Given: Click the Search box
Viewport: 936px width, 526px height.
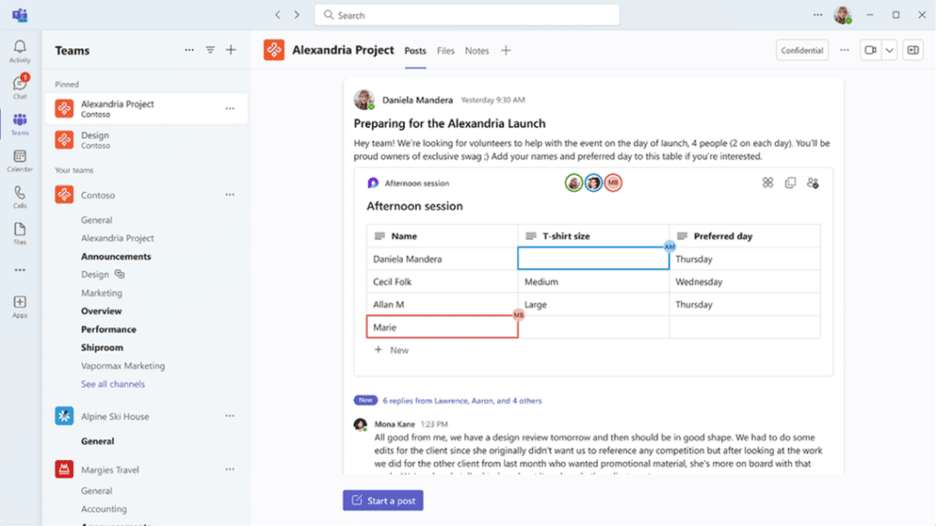Looking at the screenshot, I should 467,15.
